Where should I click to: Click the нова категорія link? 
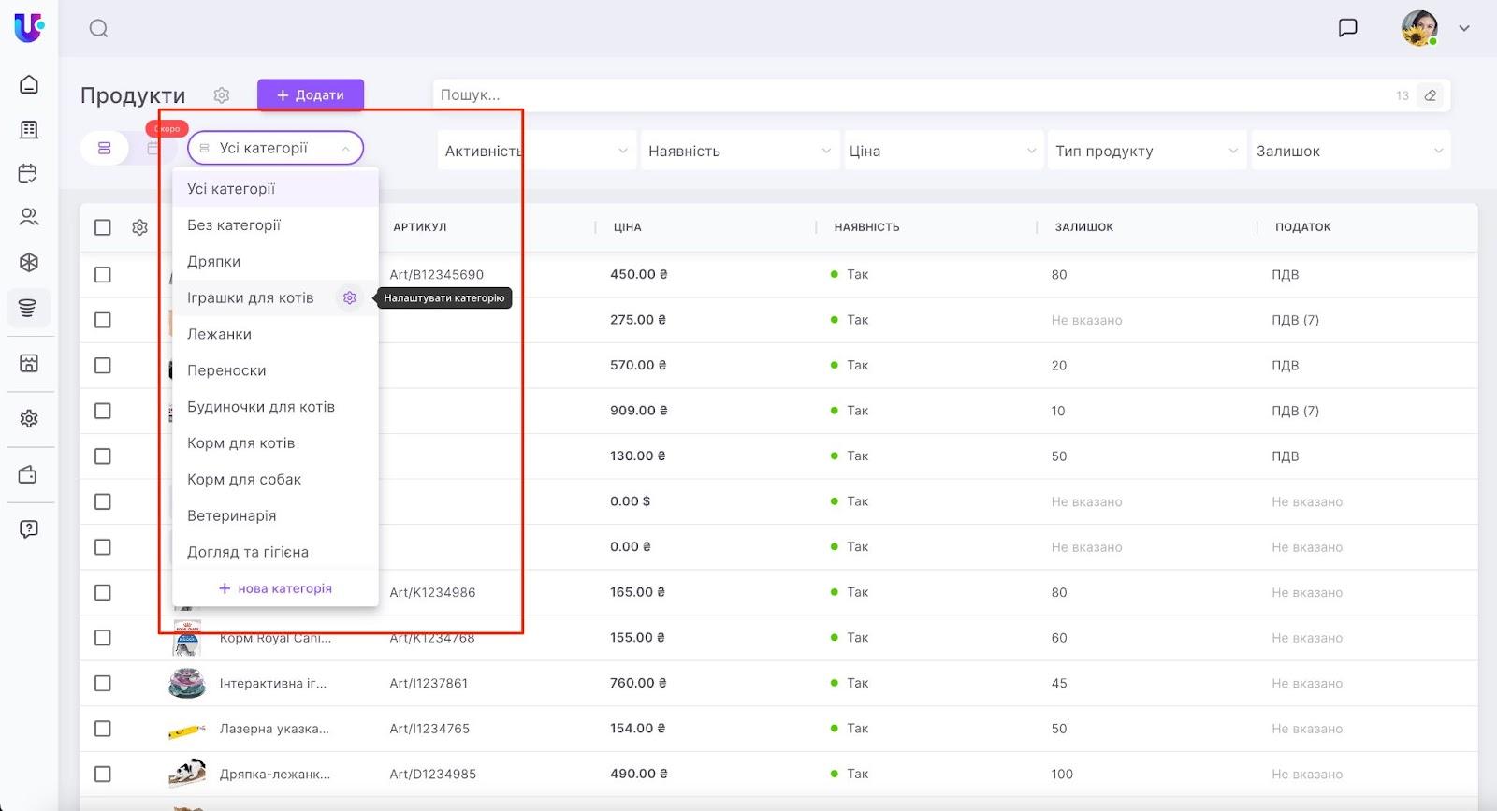tap(276, 588)
